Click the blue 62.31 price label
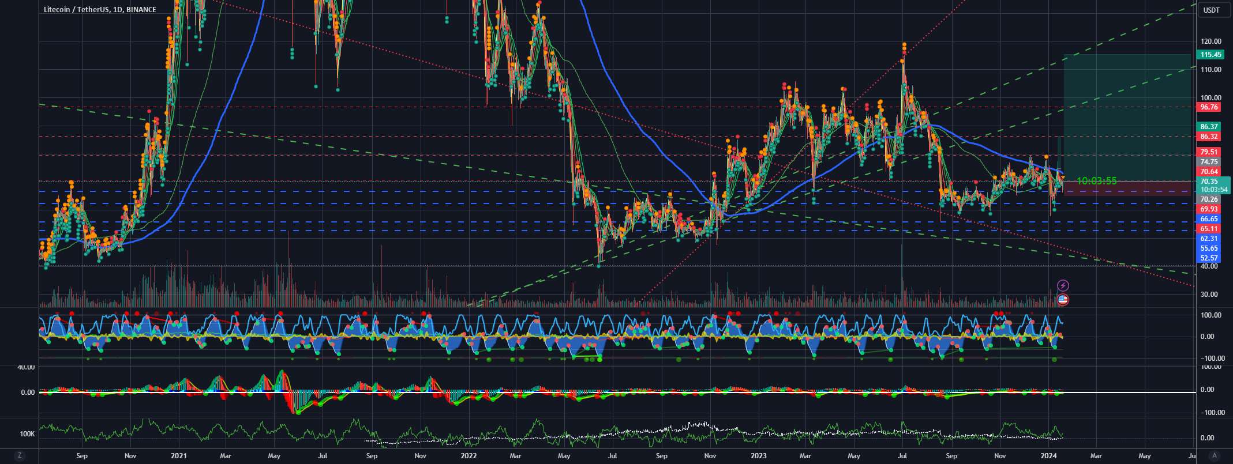 (1209, 239)
